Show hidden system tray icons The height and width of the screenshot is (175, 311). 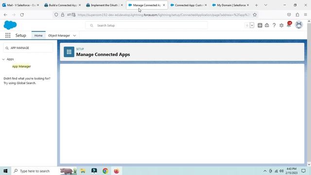265,171
